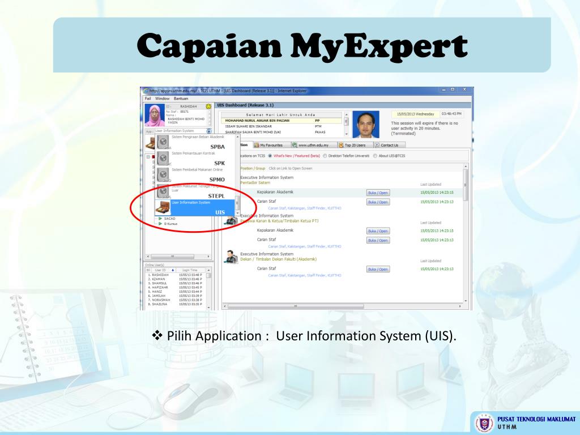
Task: Open the App dropdown blue arrow button
Action: (209, 131)
